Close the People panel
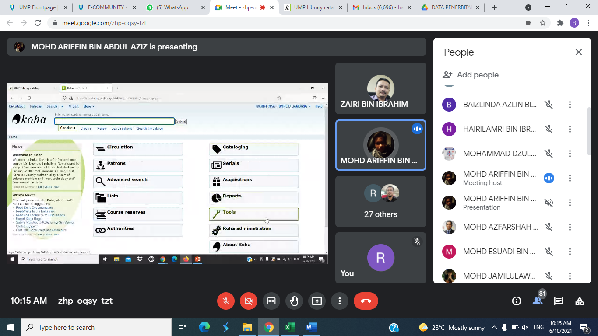 point(579,52)
